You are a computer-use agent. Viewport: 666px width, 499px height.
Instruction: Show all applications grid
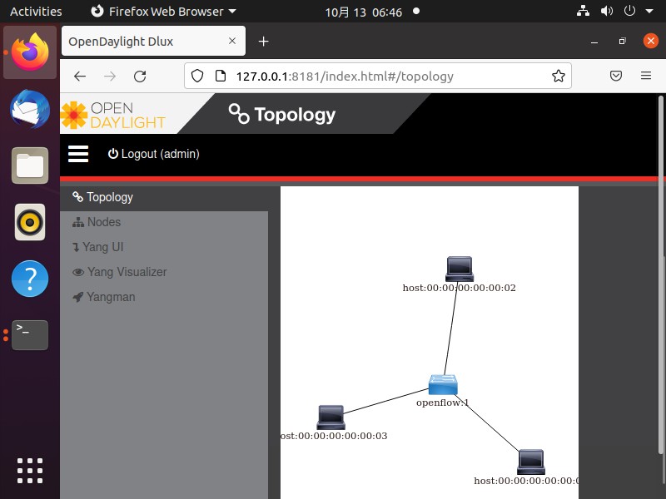30,471
